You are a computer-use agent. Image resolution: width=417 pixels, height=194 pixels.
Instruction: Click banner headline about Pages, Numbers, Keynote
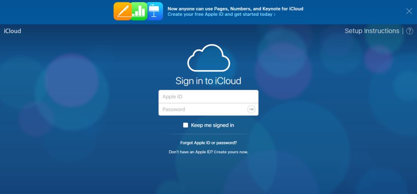(235, 9)
